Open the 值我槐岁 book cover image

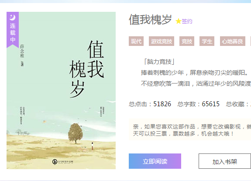click(61, 90)
